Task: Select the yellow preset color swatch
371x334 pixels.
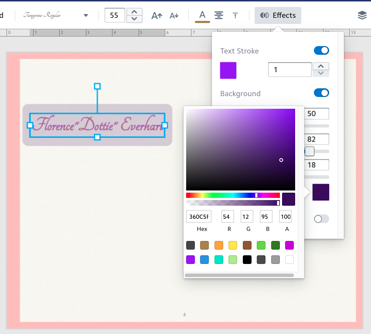Action: pyautogui.click(x=233, y=245)
